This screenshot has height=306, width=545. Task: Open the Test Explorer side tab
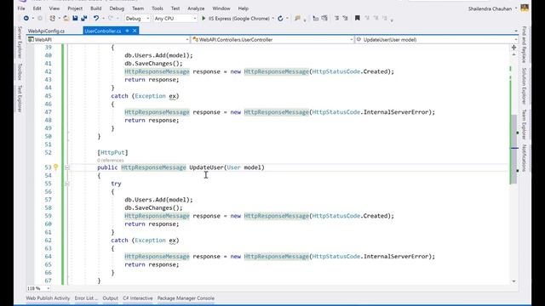point(20,99)
